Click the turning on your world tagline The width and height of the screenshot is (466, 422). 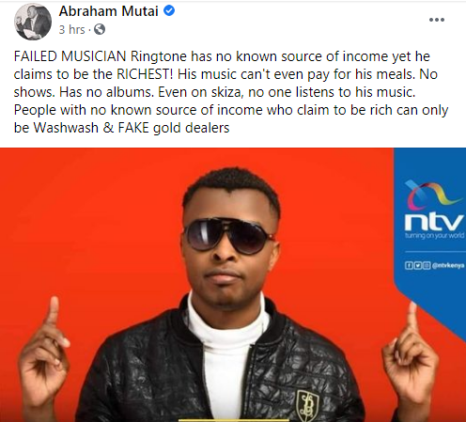coord(434,236)
